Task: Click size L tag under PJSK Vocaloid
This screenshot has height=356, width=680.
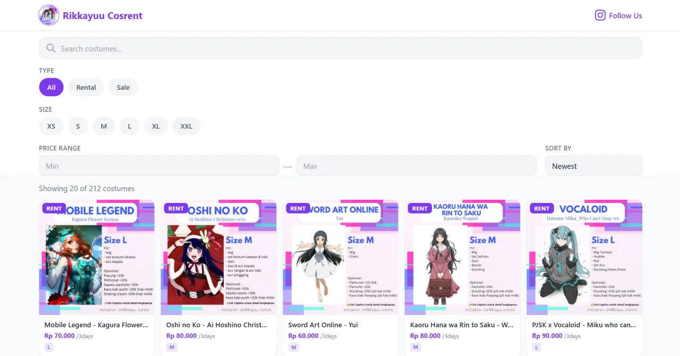Action: pos(537,347)
